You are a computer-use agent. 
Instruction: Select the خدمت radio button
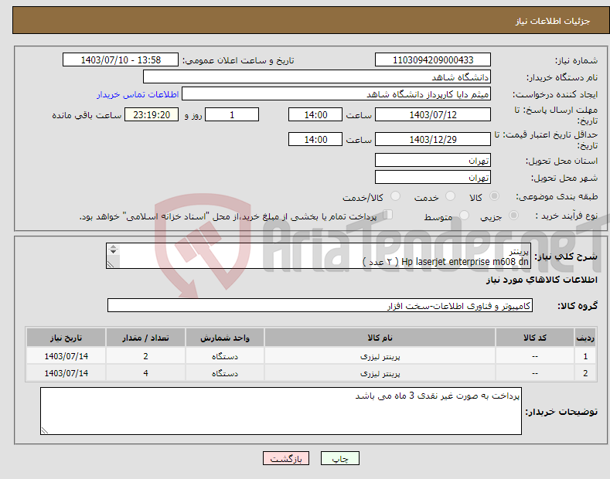pos(450,196)
